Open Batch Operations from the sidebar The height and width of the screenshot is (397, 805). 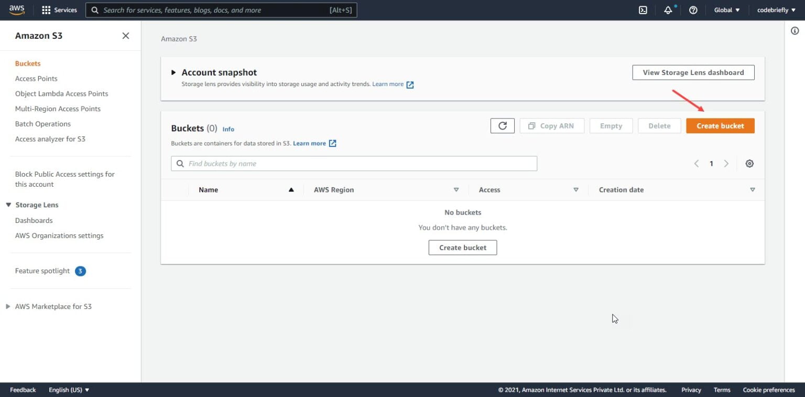pos(42,124)
